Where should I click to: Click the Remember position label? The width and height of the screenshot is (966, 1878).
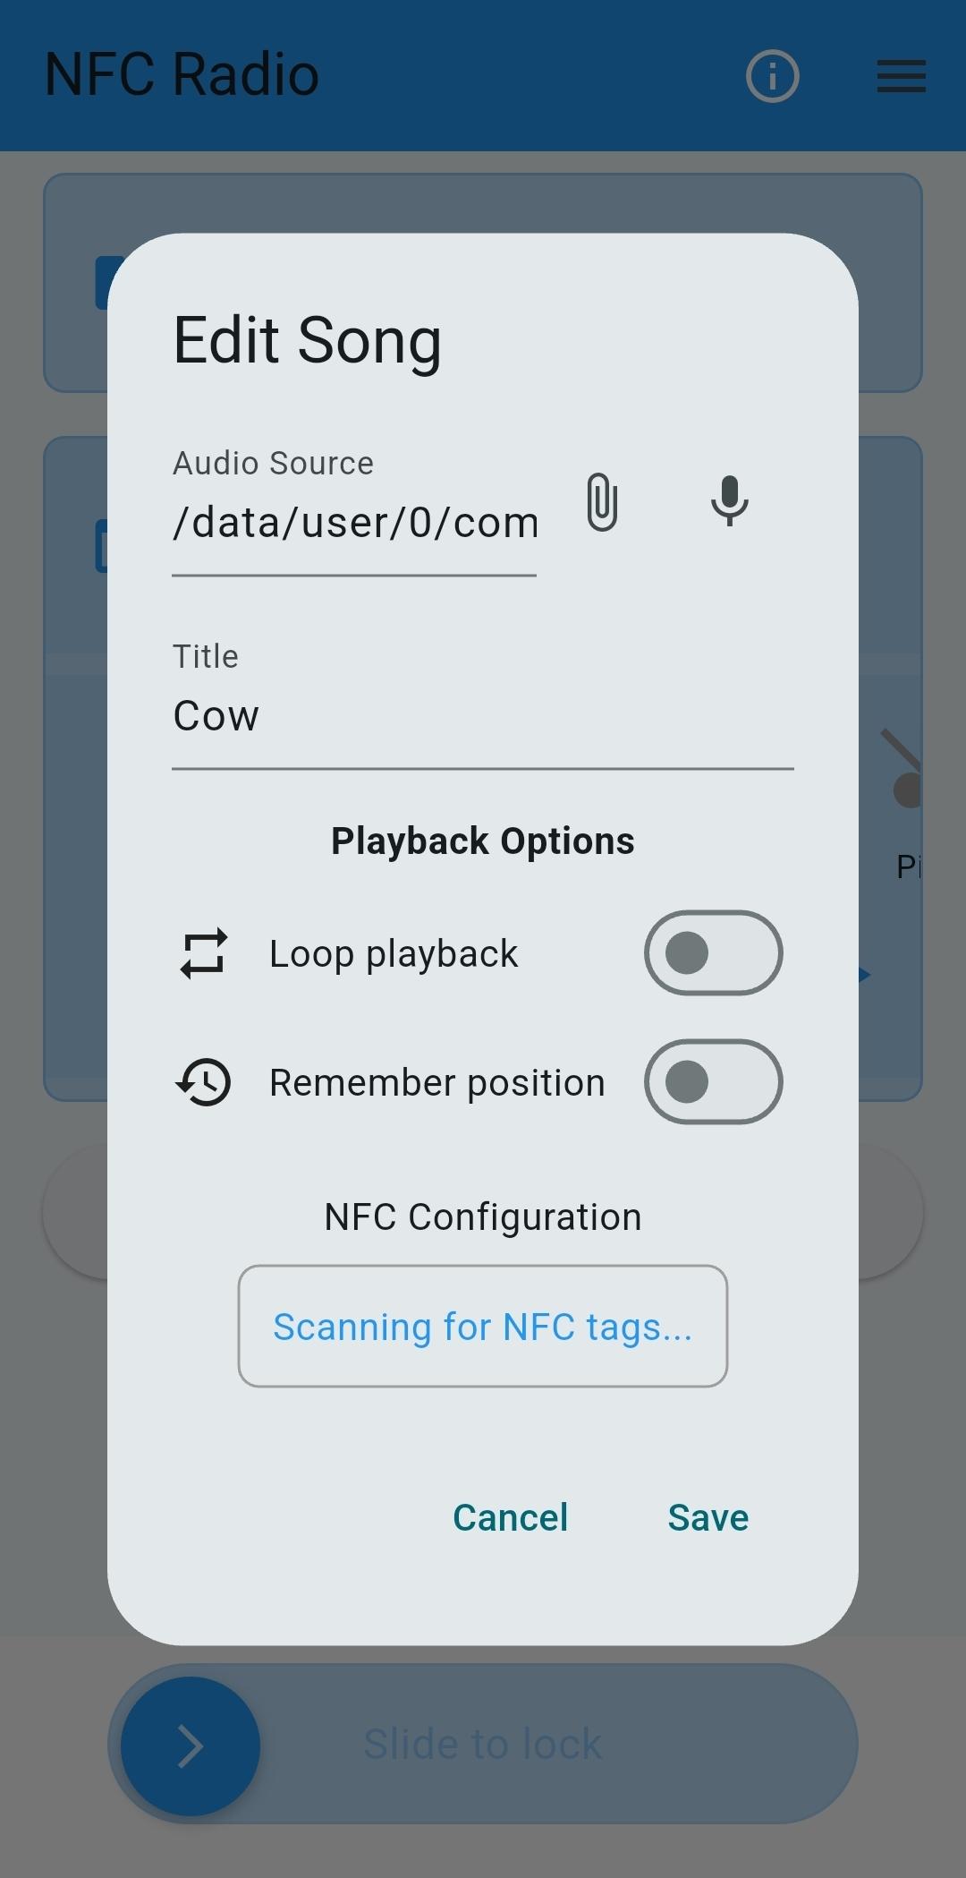tap(436, 1083)
